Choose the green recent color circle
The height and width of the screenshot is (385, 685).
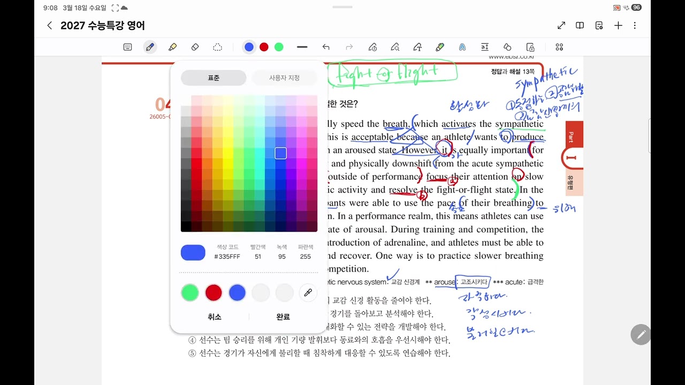(190, 292)
